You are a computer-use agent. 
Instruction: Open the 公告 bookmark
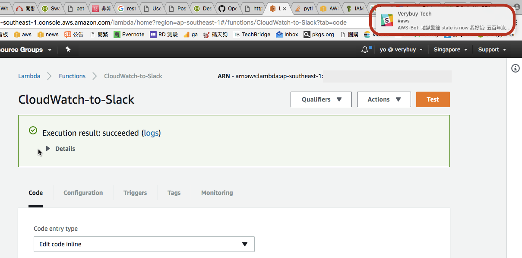coord(74,35)
